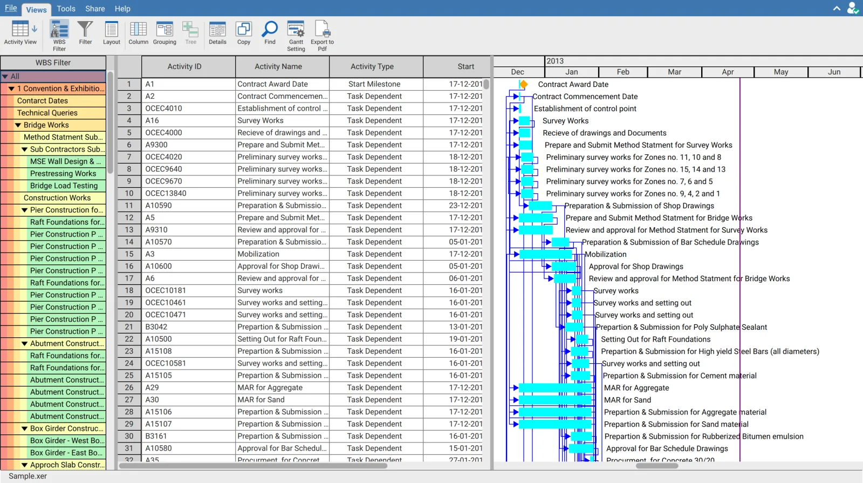Click the table's horizontal scrollbar
The width and height of the screenshot is (863, 483).
pyautogui.click(x=253, y=466)
